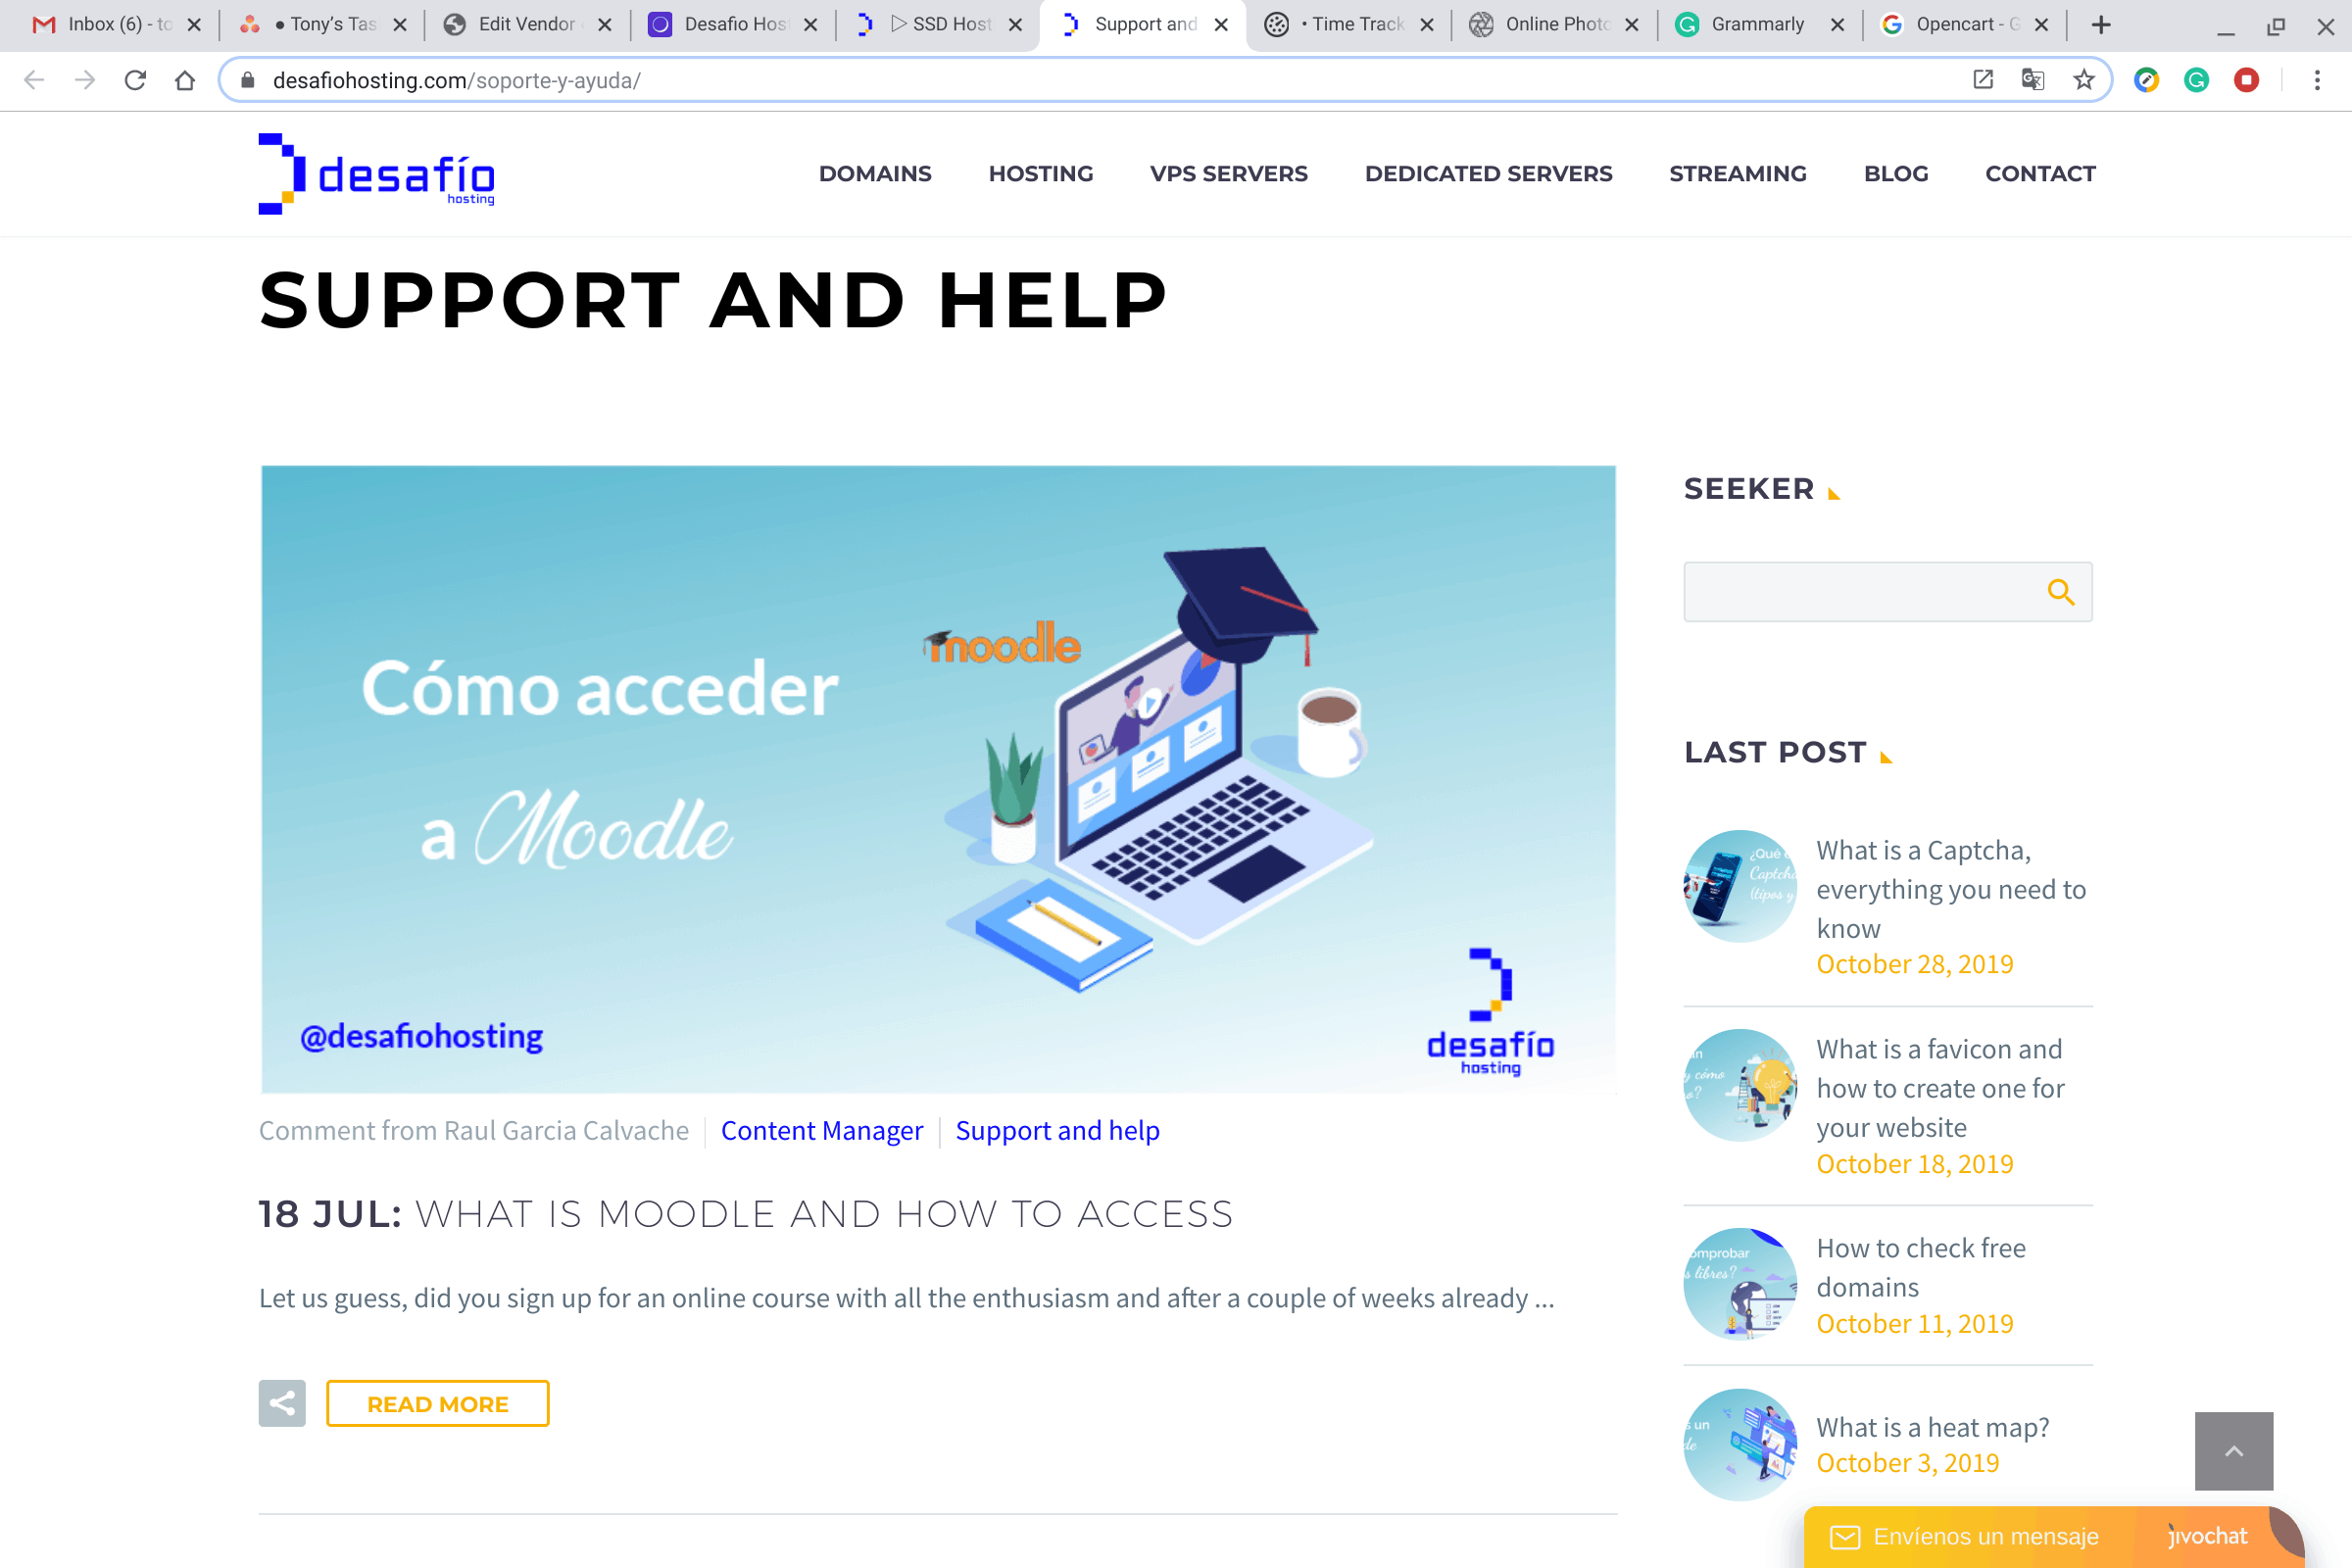Click Content Manager category link
The width and height of the screenshot is (2352, 1568).
tap(822, 1129)
